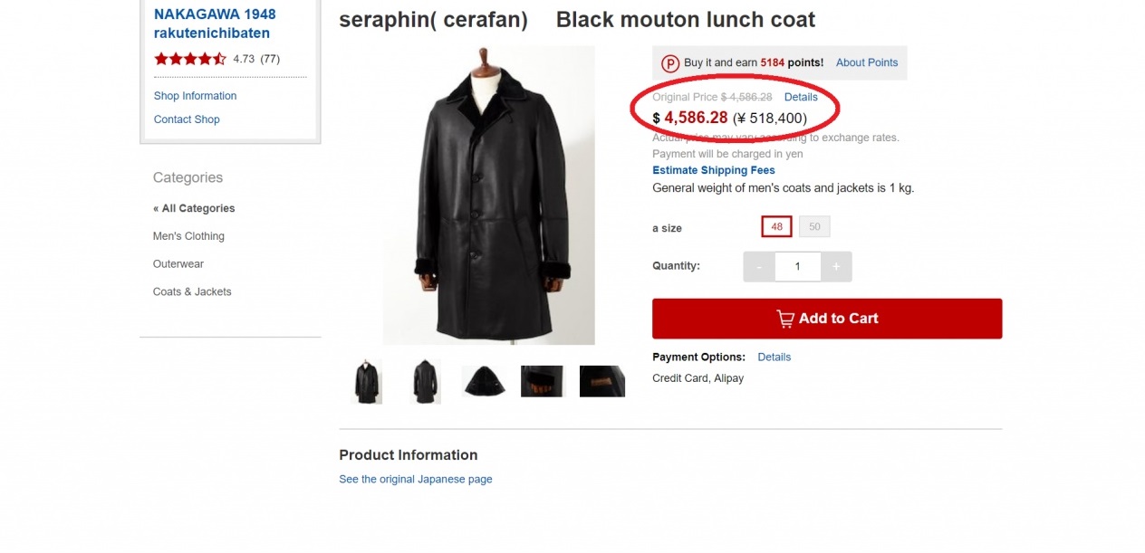Open Estimate Shipping Fees link
Image resolution: width=1145 pixels, height=553 pixels.
(713, 170)
